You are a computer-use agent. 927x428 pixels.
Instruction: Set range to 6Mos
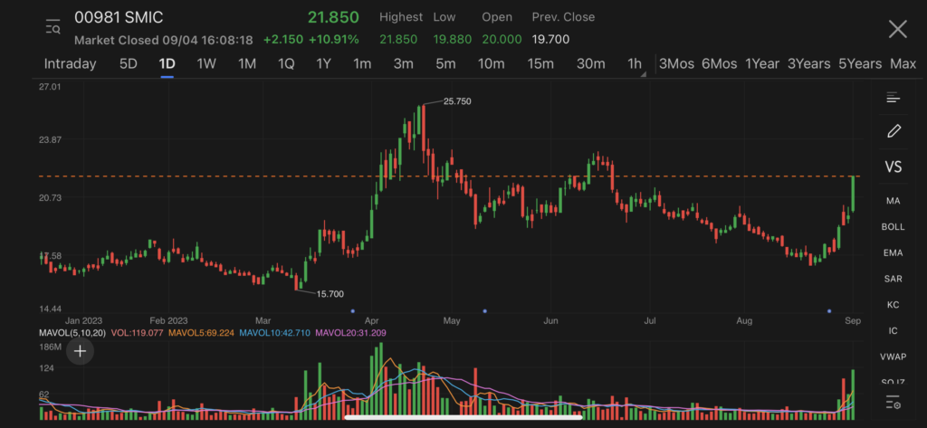pyautogui.click(x=719, y=64)
